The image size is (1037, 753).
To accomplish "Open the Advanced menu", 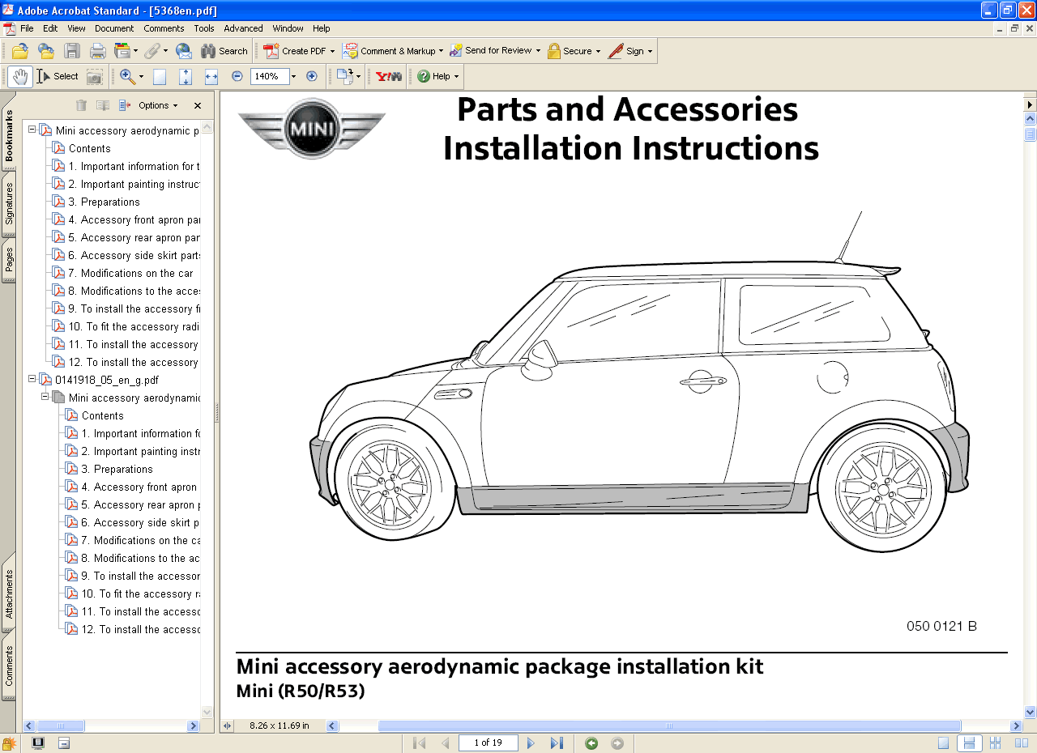I will tap(243, 28).
